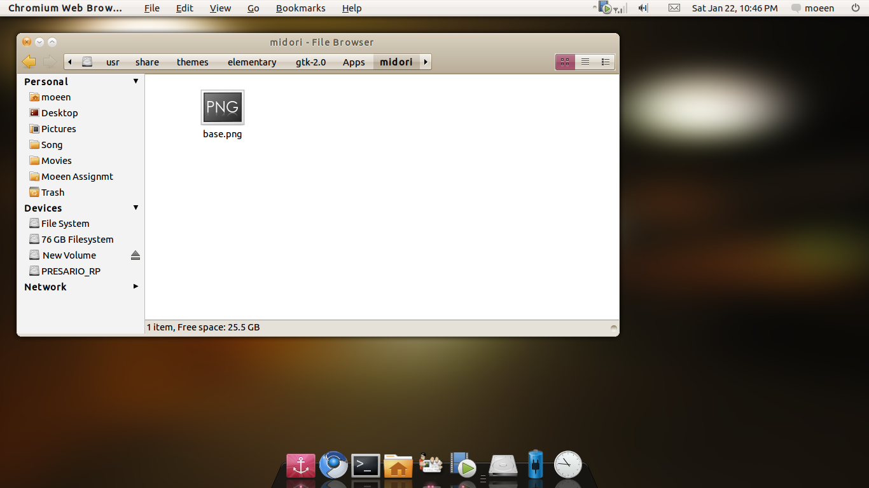This screenshot has width=869, height=488.
Task: Open Moeen Assignmt folder in sidebar
Action: 77,177
